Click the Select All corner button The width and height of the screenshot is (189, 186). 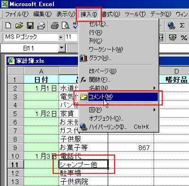pyautogui.click(x=16, y=71)
